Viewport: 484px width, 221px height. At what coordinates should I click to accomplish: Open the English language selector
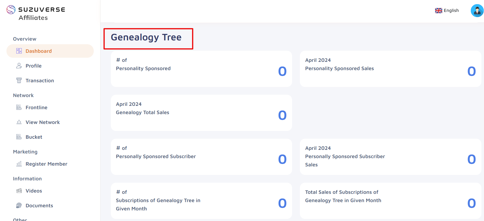[447, 11]
